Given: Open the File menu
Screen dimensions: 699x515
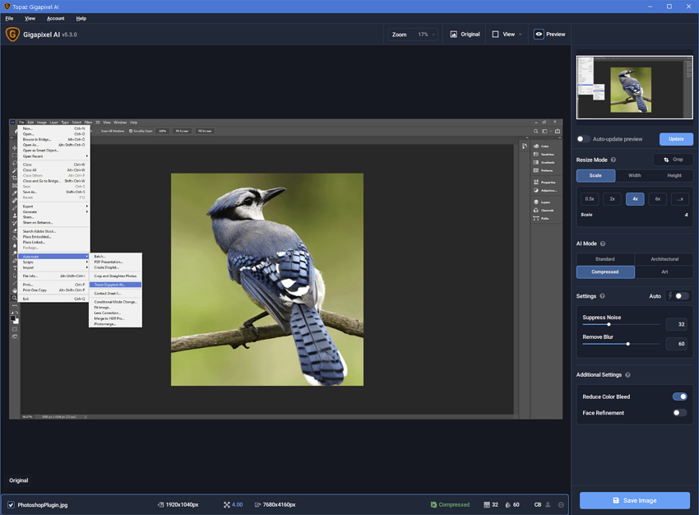Looking at the screenshot, I should pyautogui.click(x=9, y=18).
